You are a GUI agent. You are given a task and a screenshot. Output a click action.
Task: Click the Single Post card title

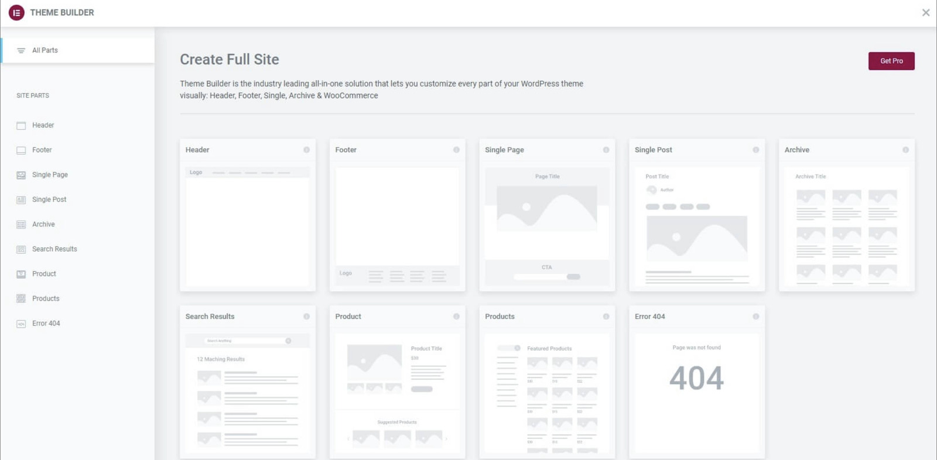click(654, 150)
